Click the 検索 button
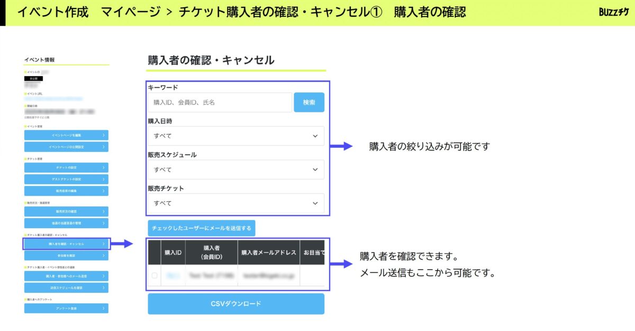Screen dimensions: 635x331 coord(309,102)
